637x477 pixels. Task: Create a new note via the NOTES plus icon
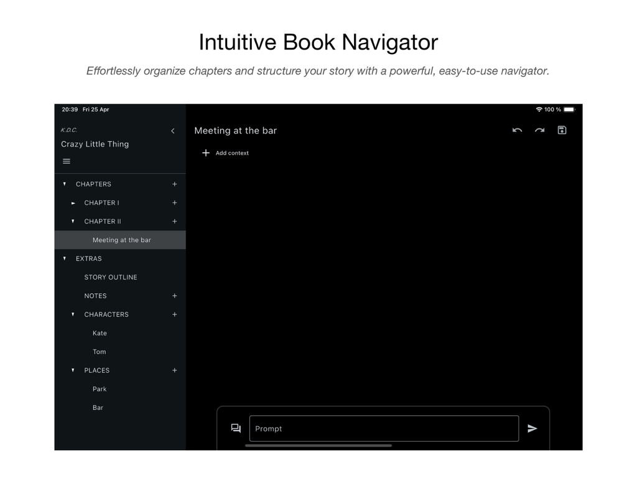[x=174, y=296]
